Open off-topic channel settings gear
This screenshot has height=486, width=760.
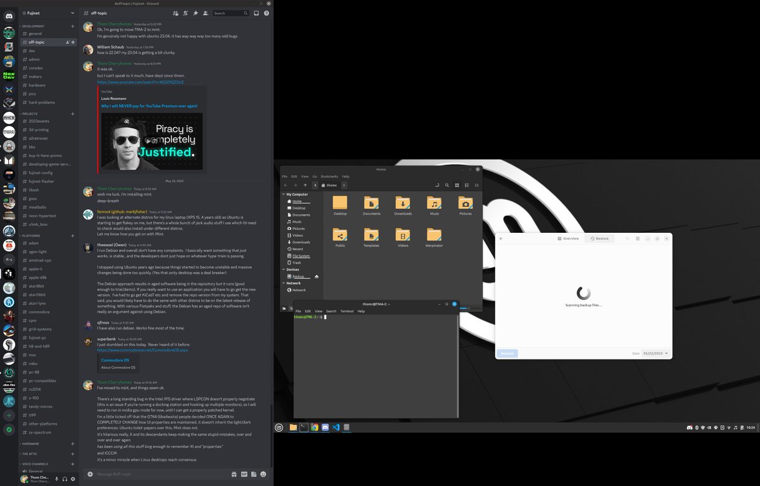[x=73, y=42]
